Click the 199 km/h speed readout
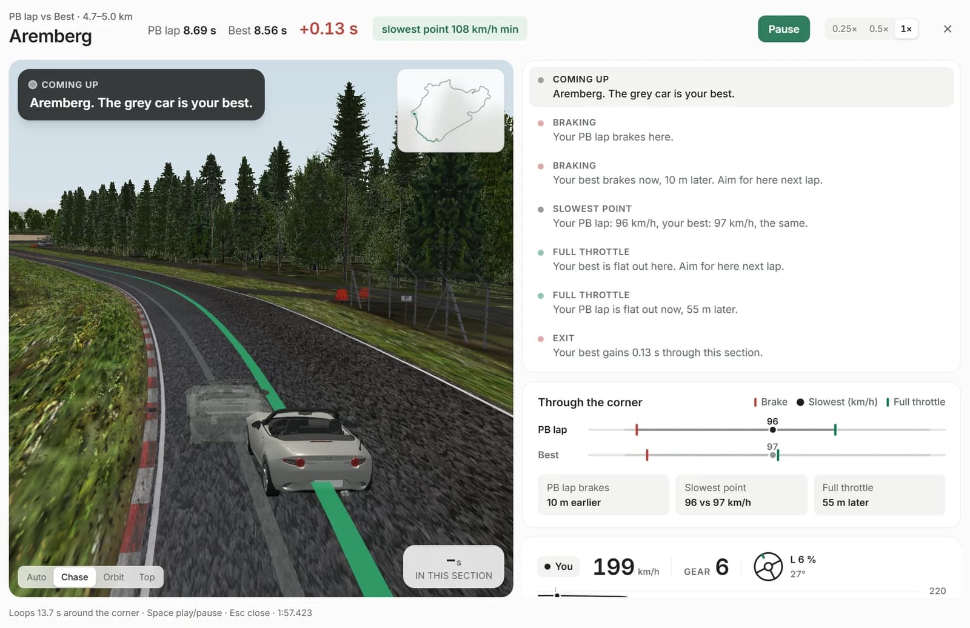This screenshot has height=628, width=970. pos(626,567)
